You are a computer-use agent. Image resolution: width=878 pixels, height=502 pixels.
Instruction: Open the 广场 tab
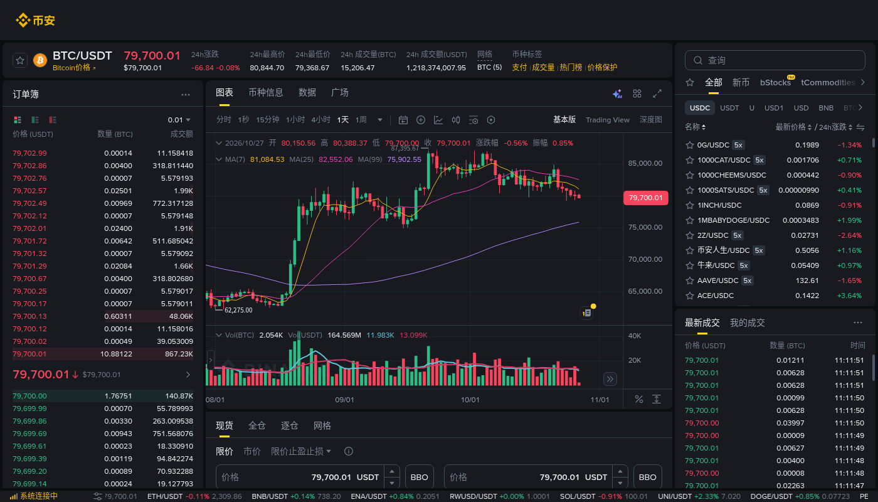tap(340, 92)
